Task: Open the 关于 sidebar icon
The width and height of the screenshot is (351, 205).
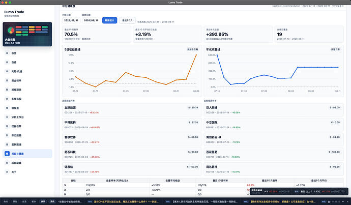Action: point(7,172)
